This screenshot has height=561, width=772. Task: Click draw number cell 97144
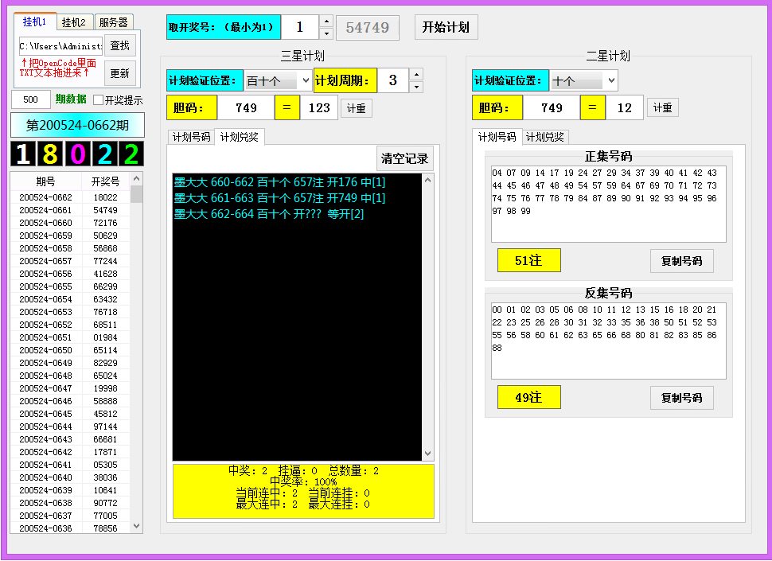(105, 427)
